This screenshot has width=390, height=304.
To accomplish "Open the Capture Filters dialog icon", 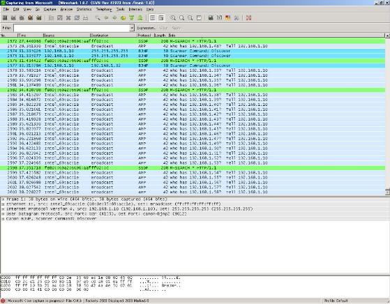I will coord(211,18).
